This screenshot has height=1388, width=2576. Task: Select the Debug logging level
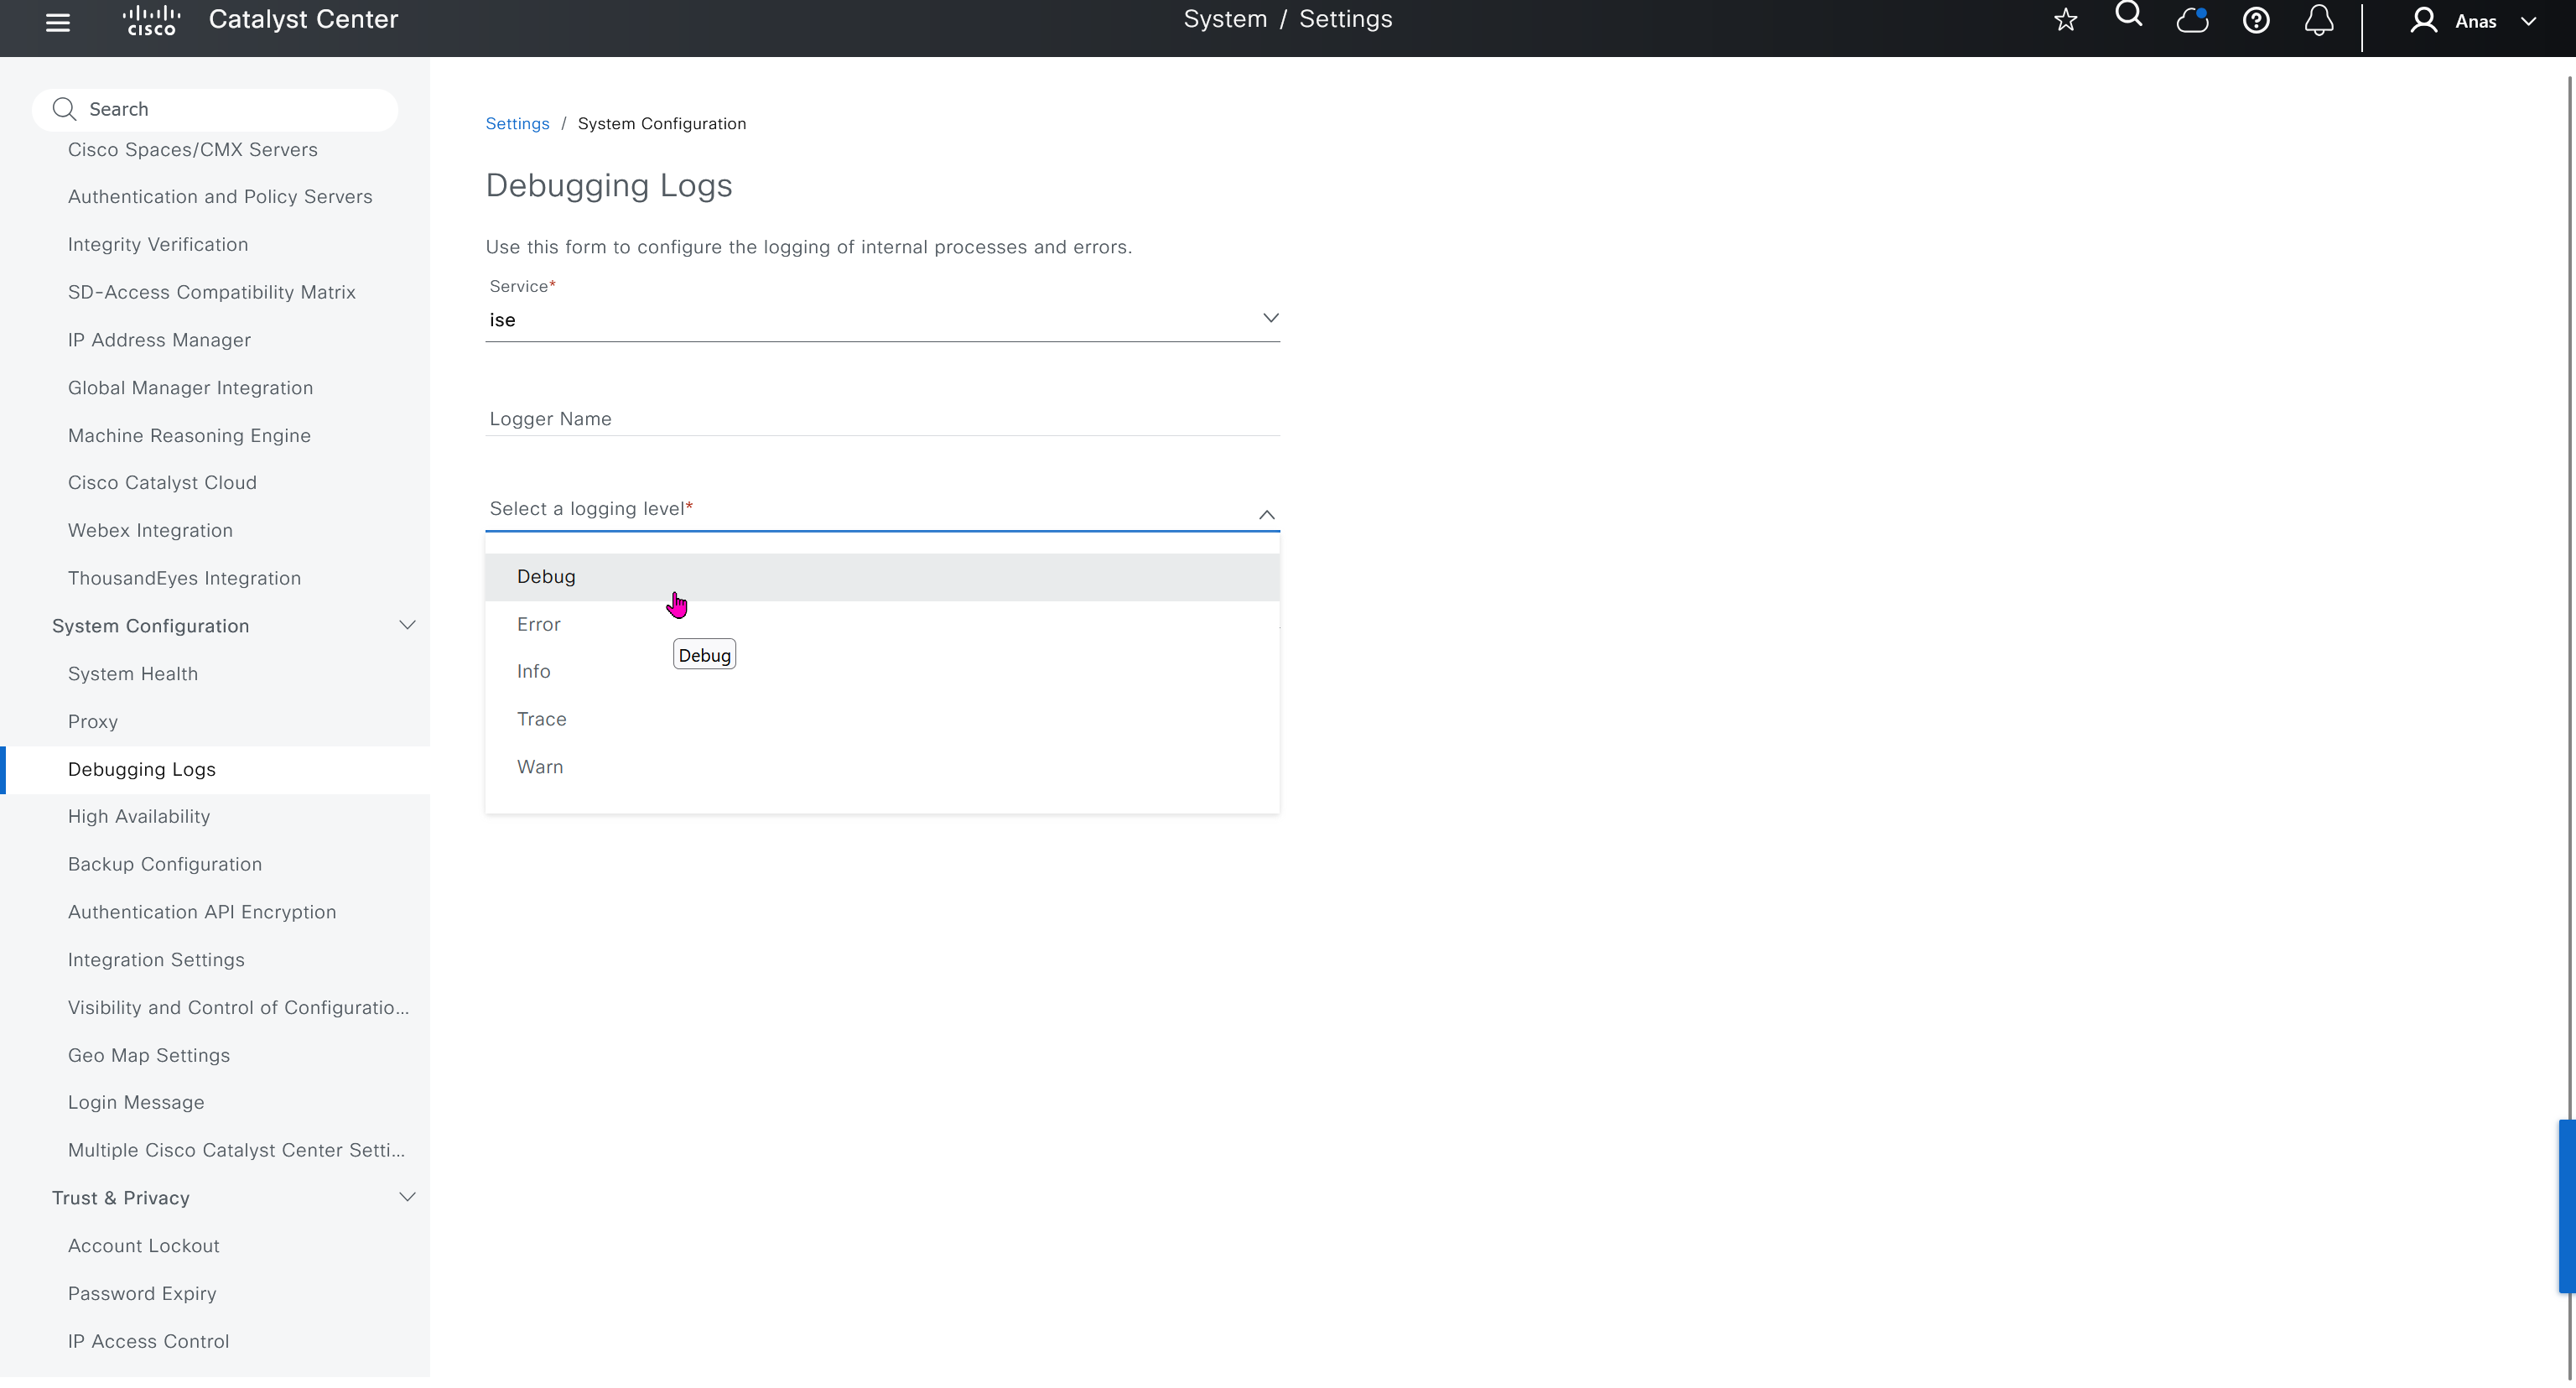[x=546, y=576]
